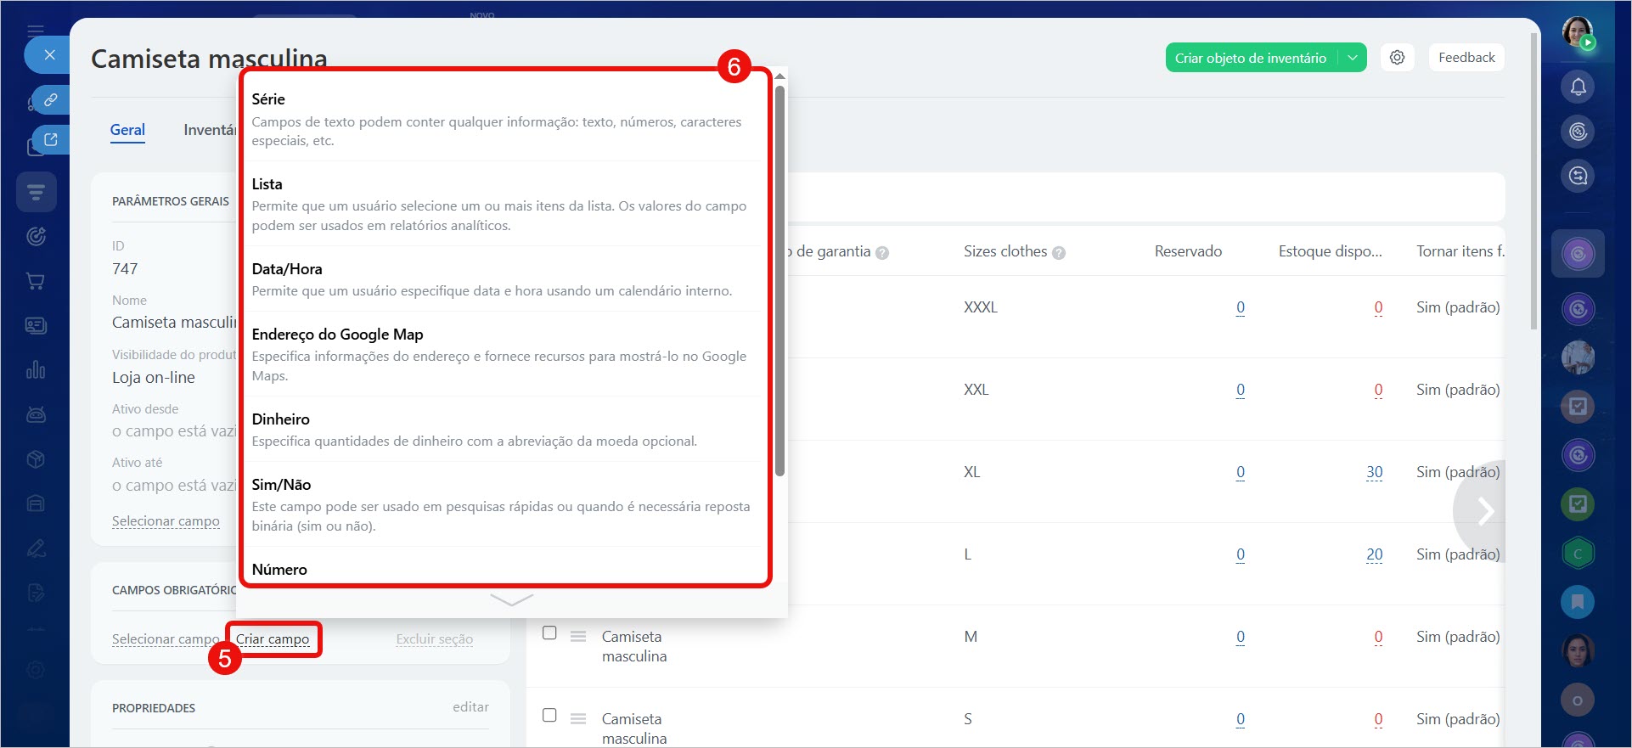Click the Criar campo link
1632x748 pixels.
click(x=273, y=639)
